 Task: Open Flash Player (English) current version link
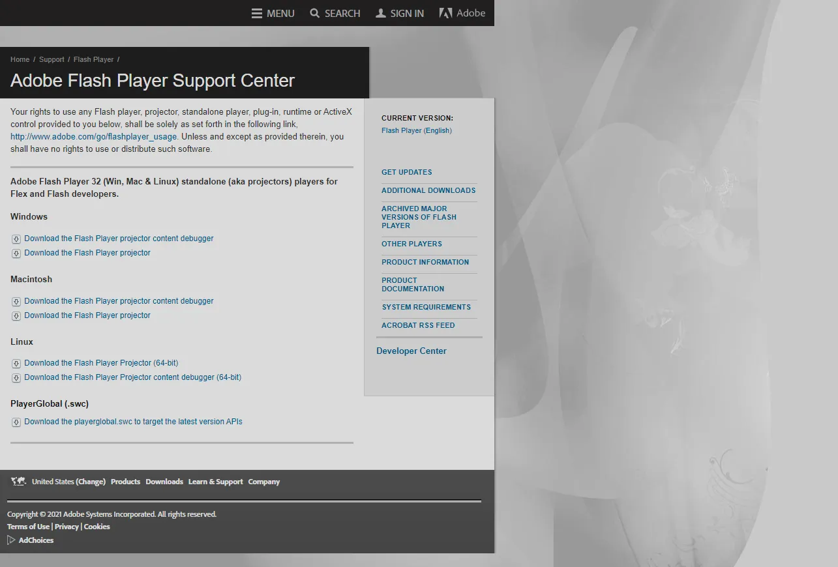pos(417,130)
